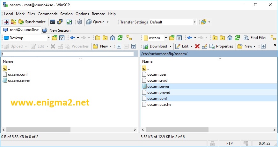Click the Find Files button
The height and width of the screenshot is (147, 278).
(255, 38)
